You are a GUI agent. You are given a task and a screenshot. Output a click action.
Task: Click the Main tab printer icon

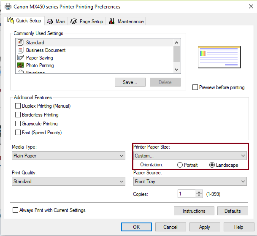(x=50, y=22)
